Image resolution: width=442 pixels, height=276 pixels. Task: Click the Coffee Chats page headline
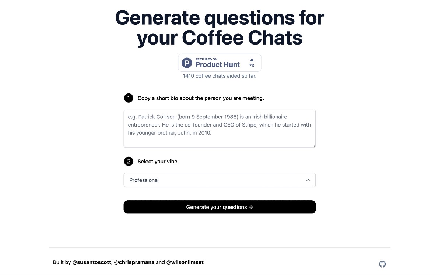click(x=220, y=28)
